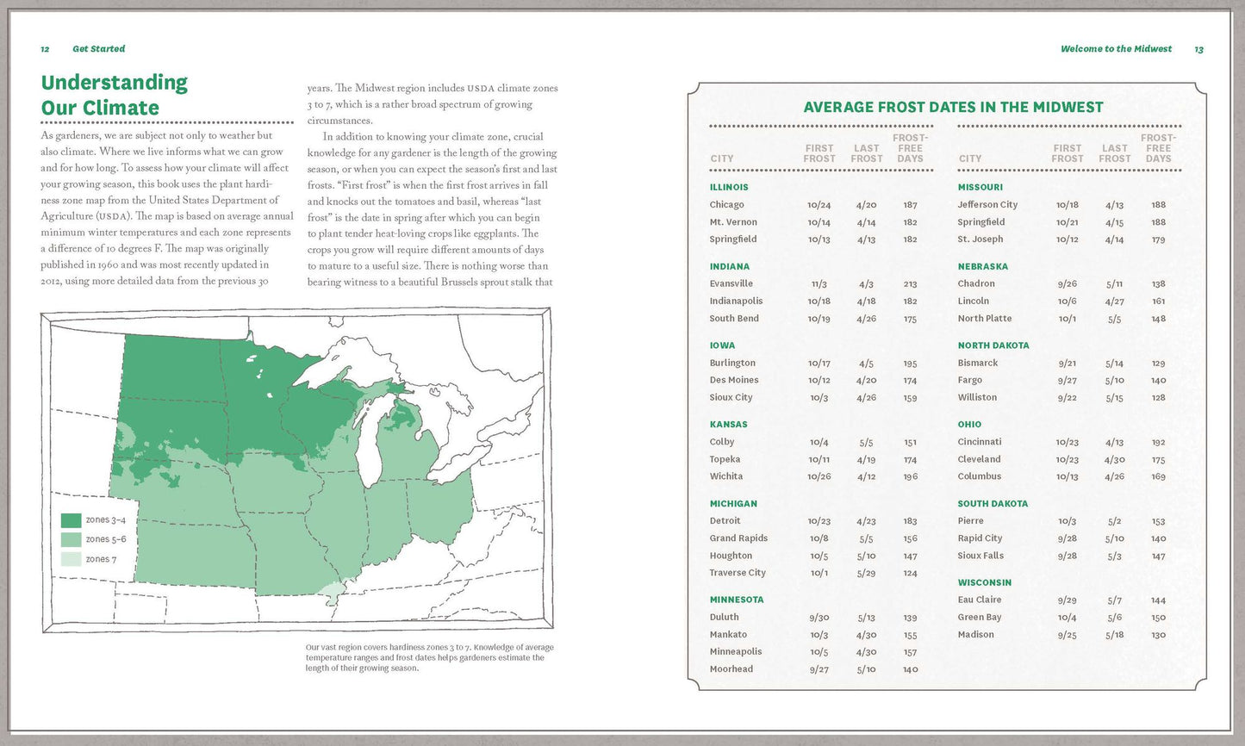This screenshot has width=1245, height=746.
Task: Click the 'Welcome to the Midwest' page header
Action: coord(1116,49)
